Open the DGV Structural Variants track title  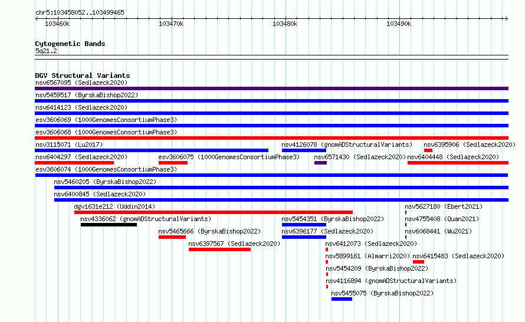pos(83,75)
